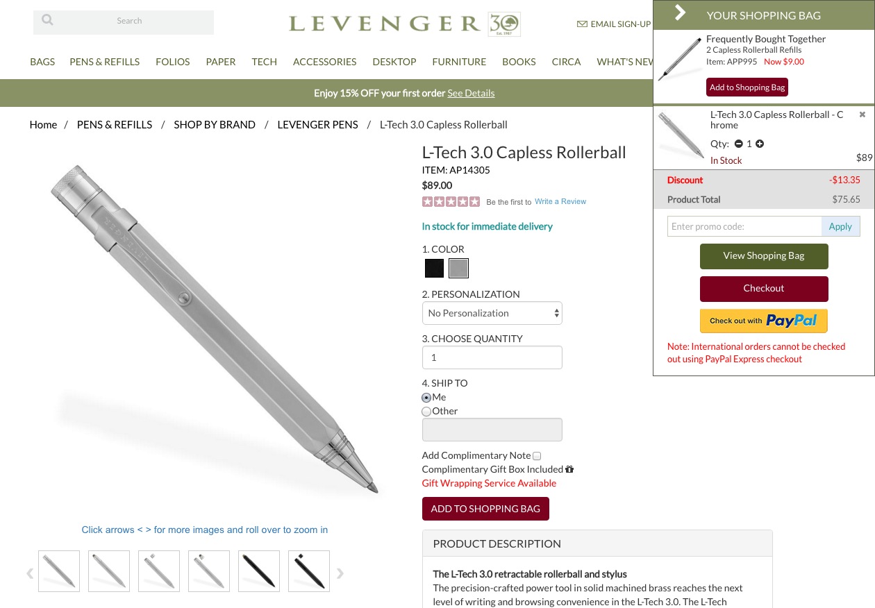Click Write a Review link

(560, 202)
